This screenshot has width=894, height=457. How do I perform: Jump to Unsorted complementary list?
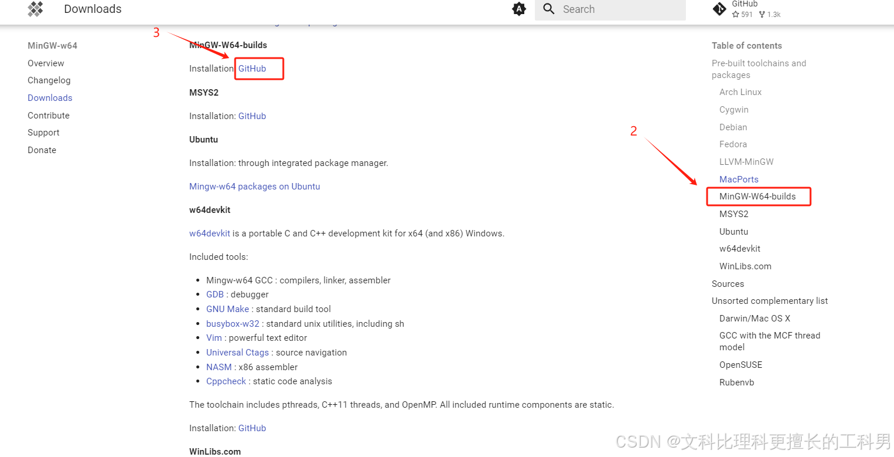(770, 301)
